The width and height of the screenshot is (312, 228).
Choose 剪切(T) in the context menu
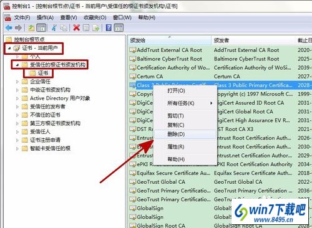click(x=185, y=116)
